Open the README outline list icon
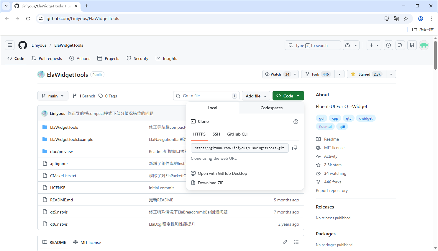Image resolution: width=438 pixels, height=251 pixels. point(296,242)
